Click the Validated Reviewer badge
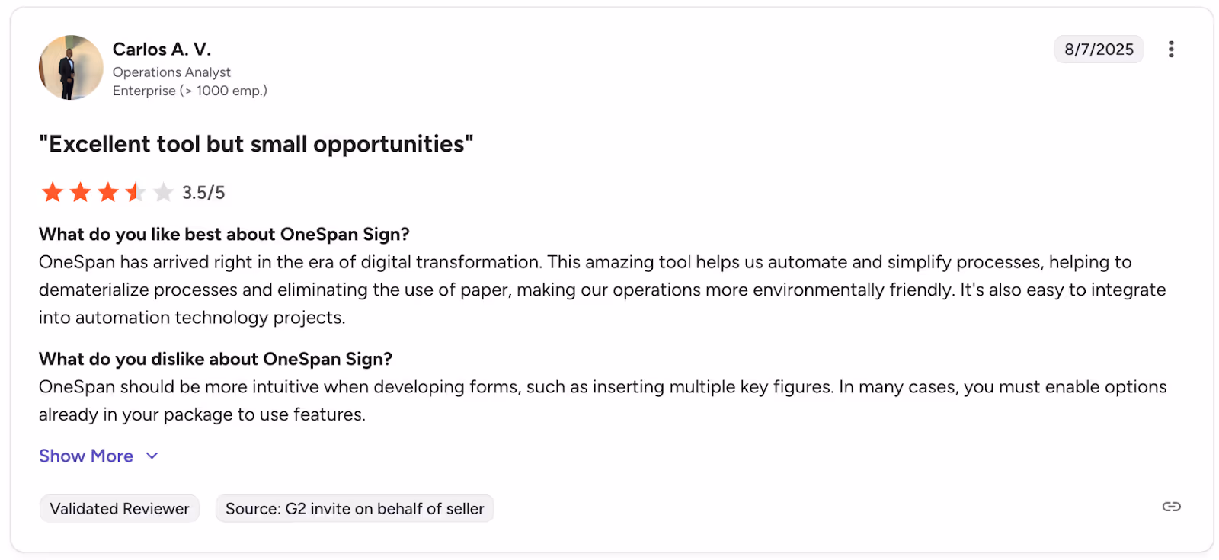This screenshot has height=560, width=1219. (x=119, y=508)
